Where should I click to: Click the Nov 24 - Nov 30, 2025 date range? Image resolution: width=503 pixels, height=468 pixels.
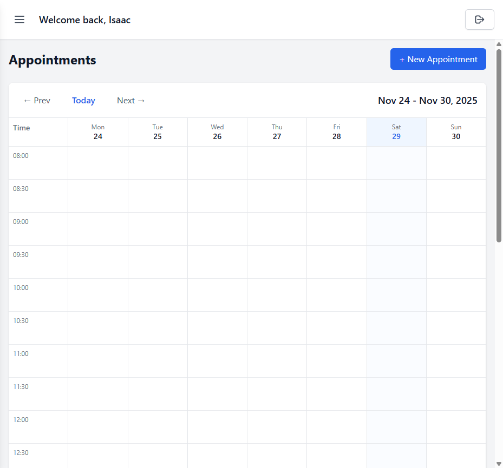click(428, 100)
